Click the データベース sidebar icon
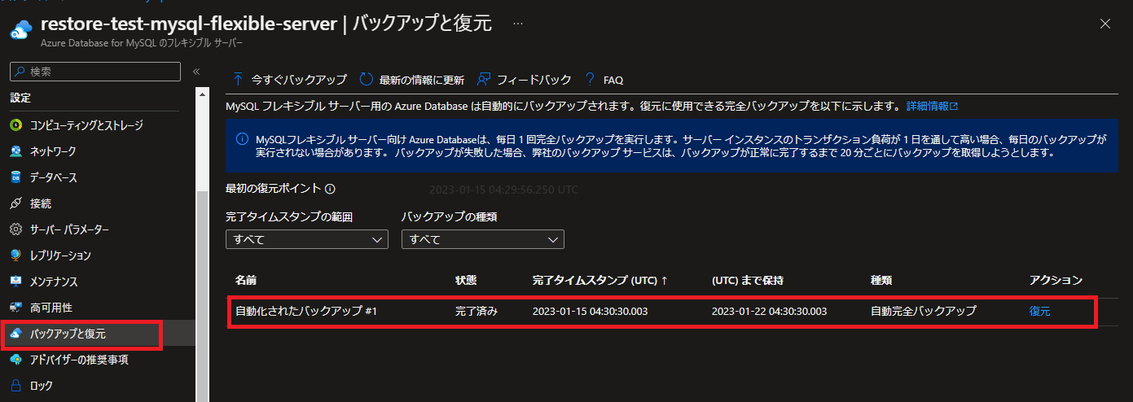Image resolution: width=1133 pixels, height=402 pixels. 15,177
